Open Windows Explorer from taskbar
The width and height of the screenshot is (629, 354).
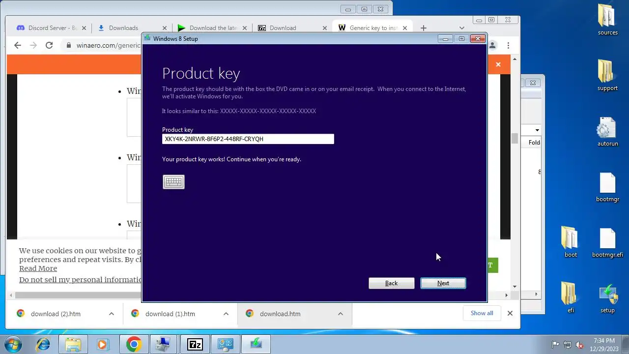click(73, 344)
